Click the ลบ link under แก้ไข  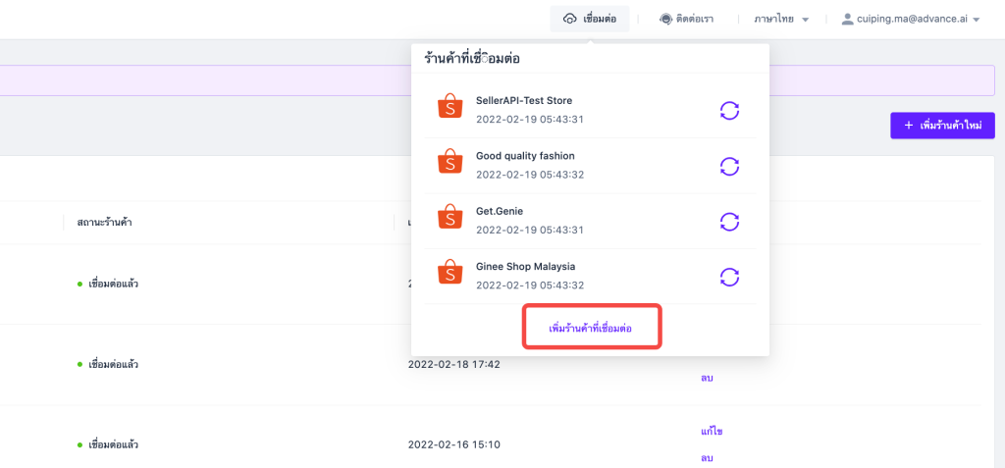coord(707,458)
